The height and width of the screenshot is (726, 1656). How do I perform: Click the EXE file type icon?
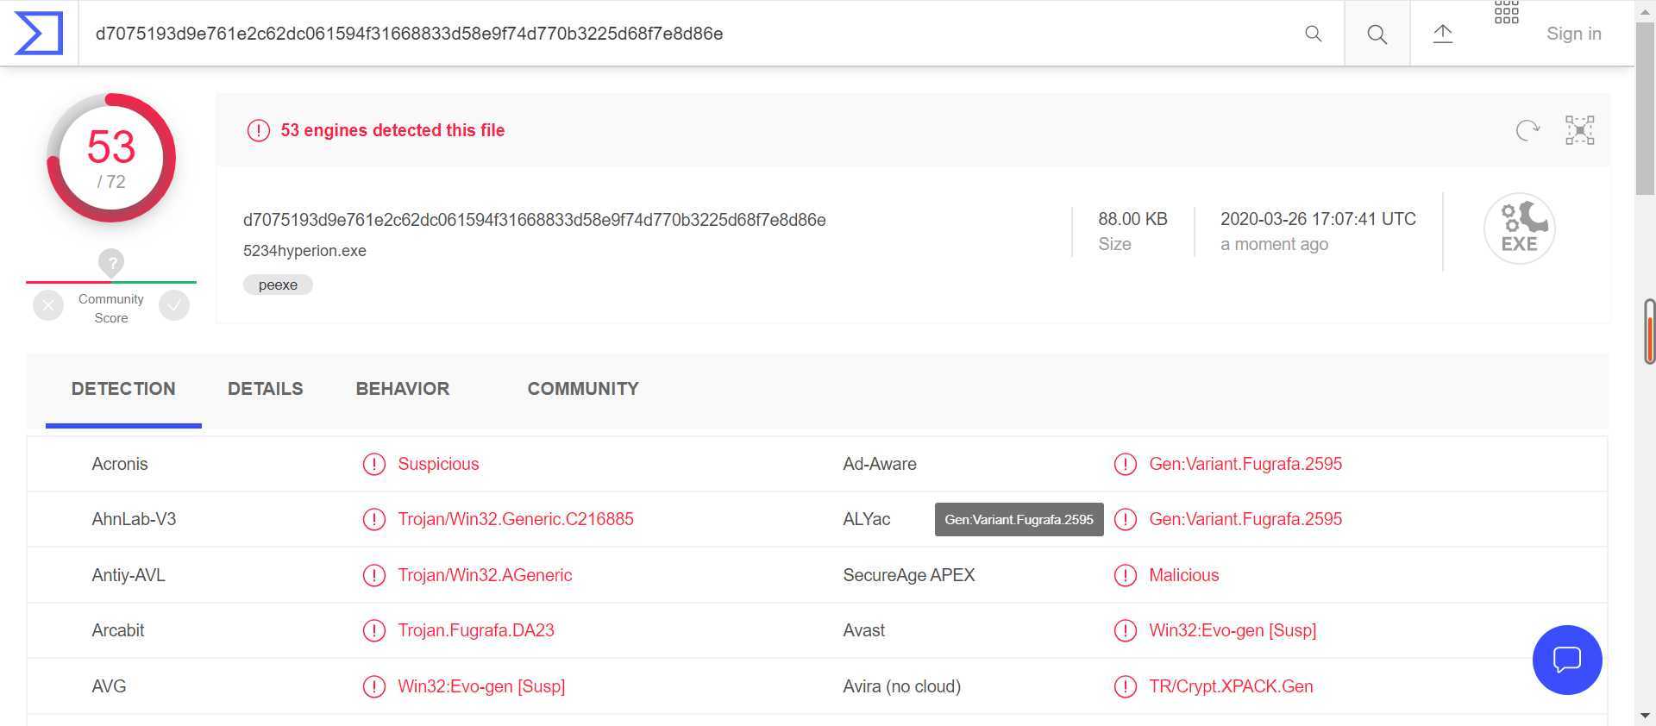coord(1519,228)
